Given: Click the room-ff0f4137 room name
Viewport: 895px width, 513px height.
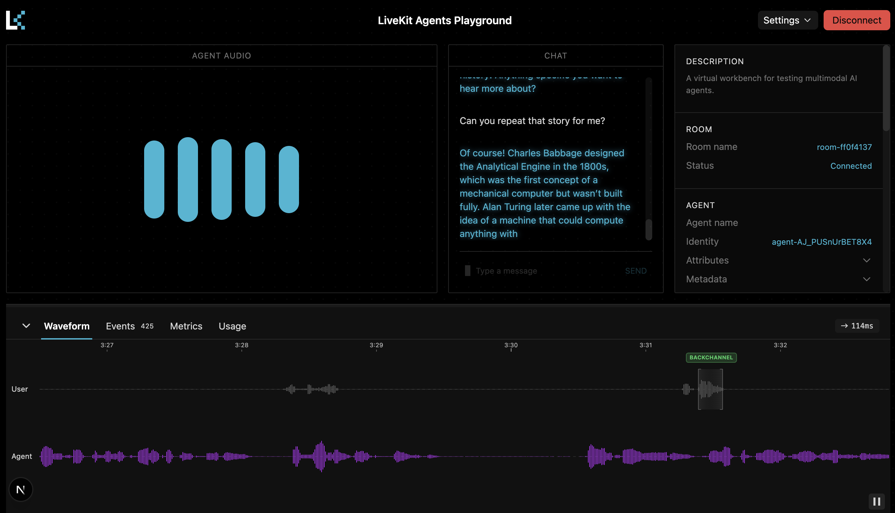Looking at the screenshot, I should (844, 147).
